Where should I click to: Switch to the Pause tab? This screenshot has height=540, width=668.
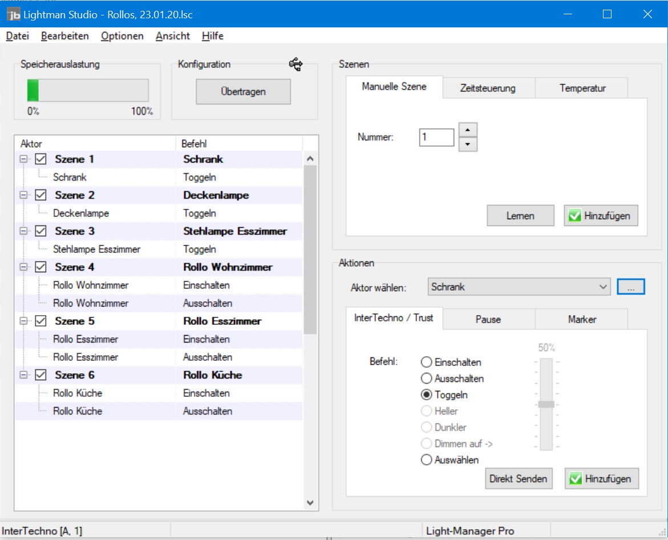[x=488, y=320]
